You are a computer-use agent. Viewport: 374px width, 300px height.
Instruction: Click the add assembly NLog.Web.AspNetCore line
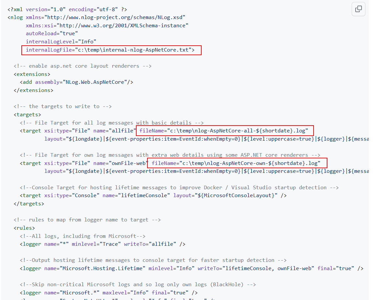click(x=77, y=82)
